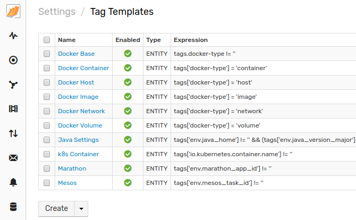Click the Axibase logo icon
Viewport: 356px width, 220px height.
(13, 11)
